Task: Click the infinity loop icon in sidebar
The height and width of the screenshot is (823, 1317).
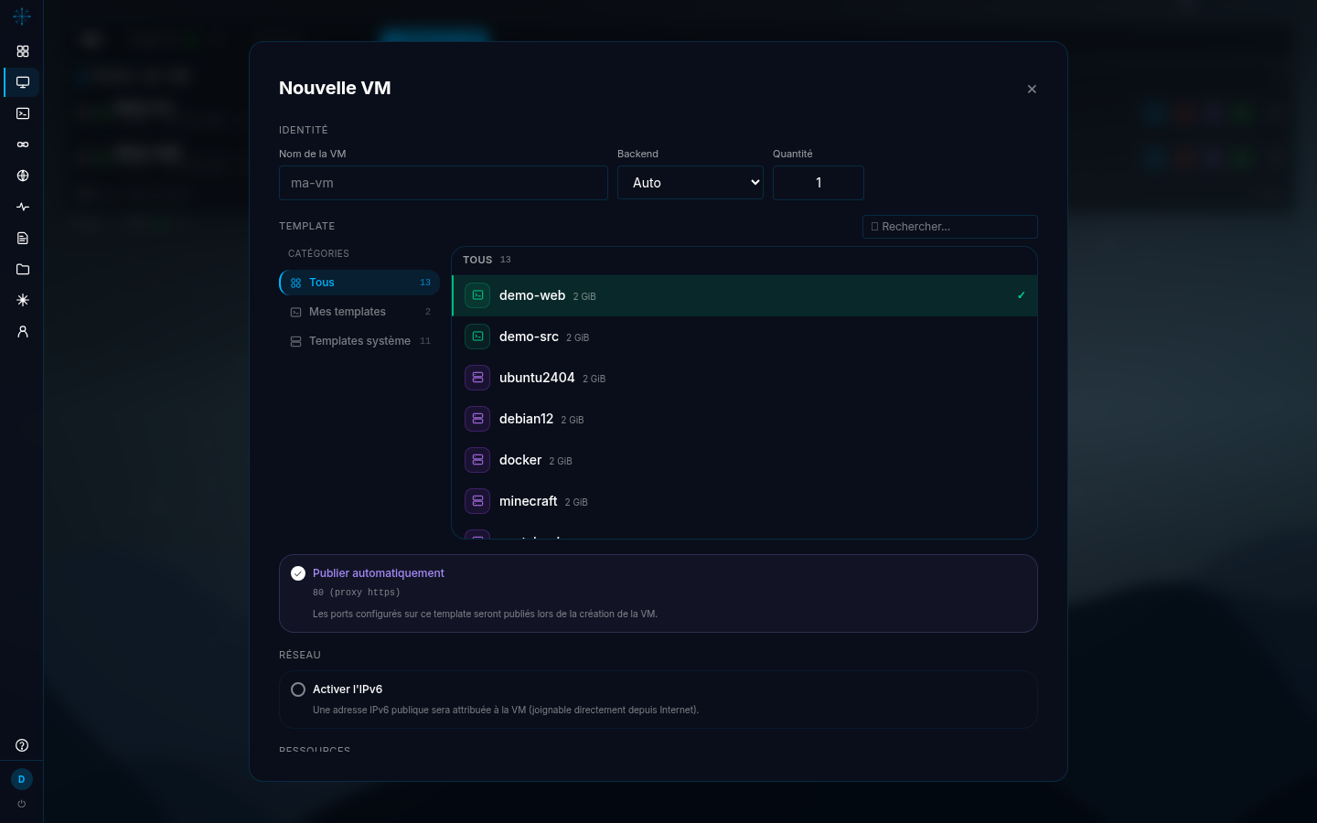Action: point(23,144)
